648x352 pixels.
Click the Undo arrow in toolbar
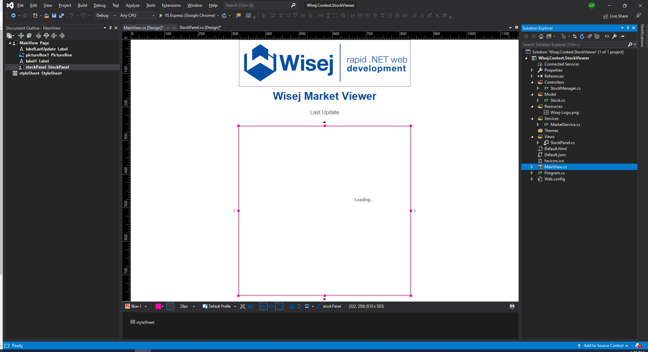point(71,15)
